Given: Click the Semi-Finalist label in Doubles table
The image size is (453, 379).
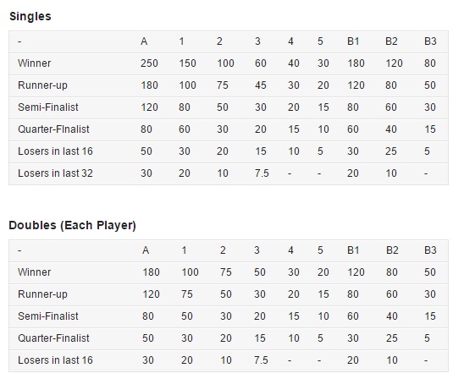Looking at the screenshot, I should 48,316.
